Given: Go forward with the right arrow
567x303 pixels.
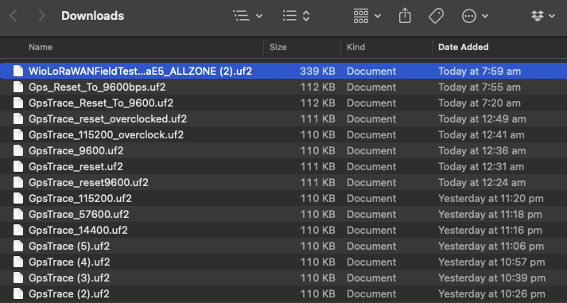Looking at the screenshot, I should point(41,16).
